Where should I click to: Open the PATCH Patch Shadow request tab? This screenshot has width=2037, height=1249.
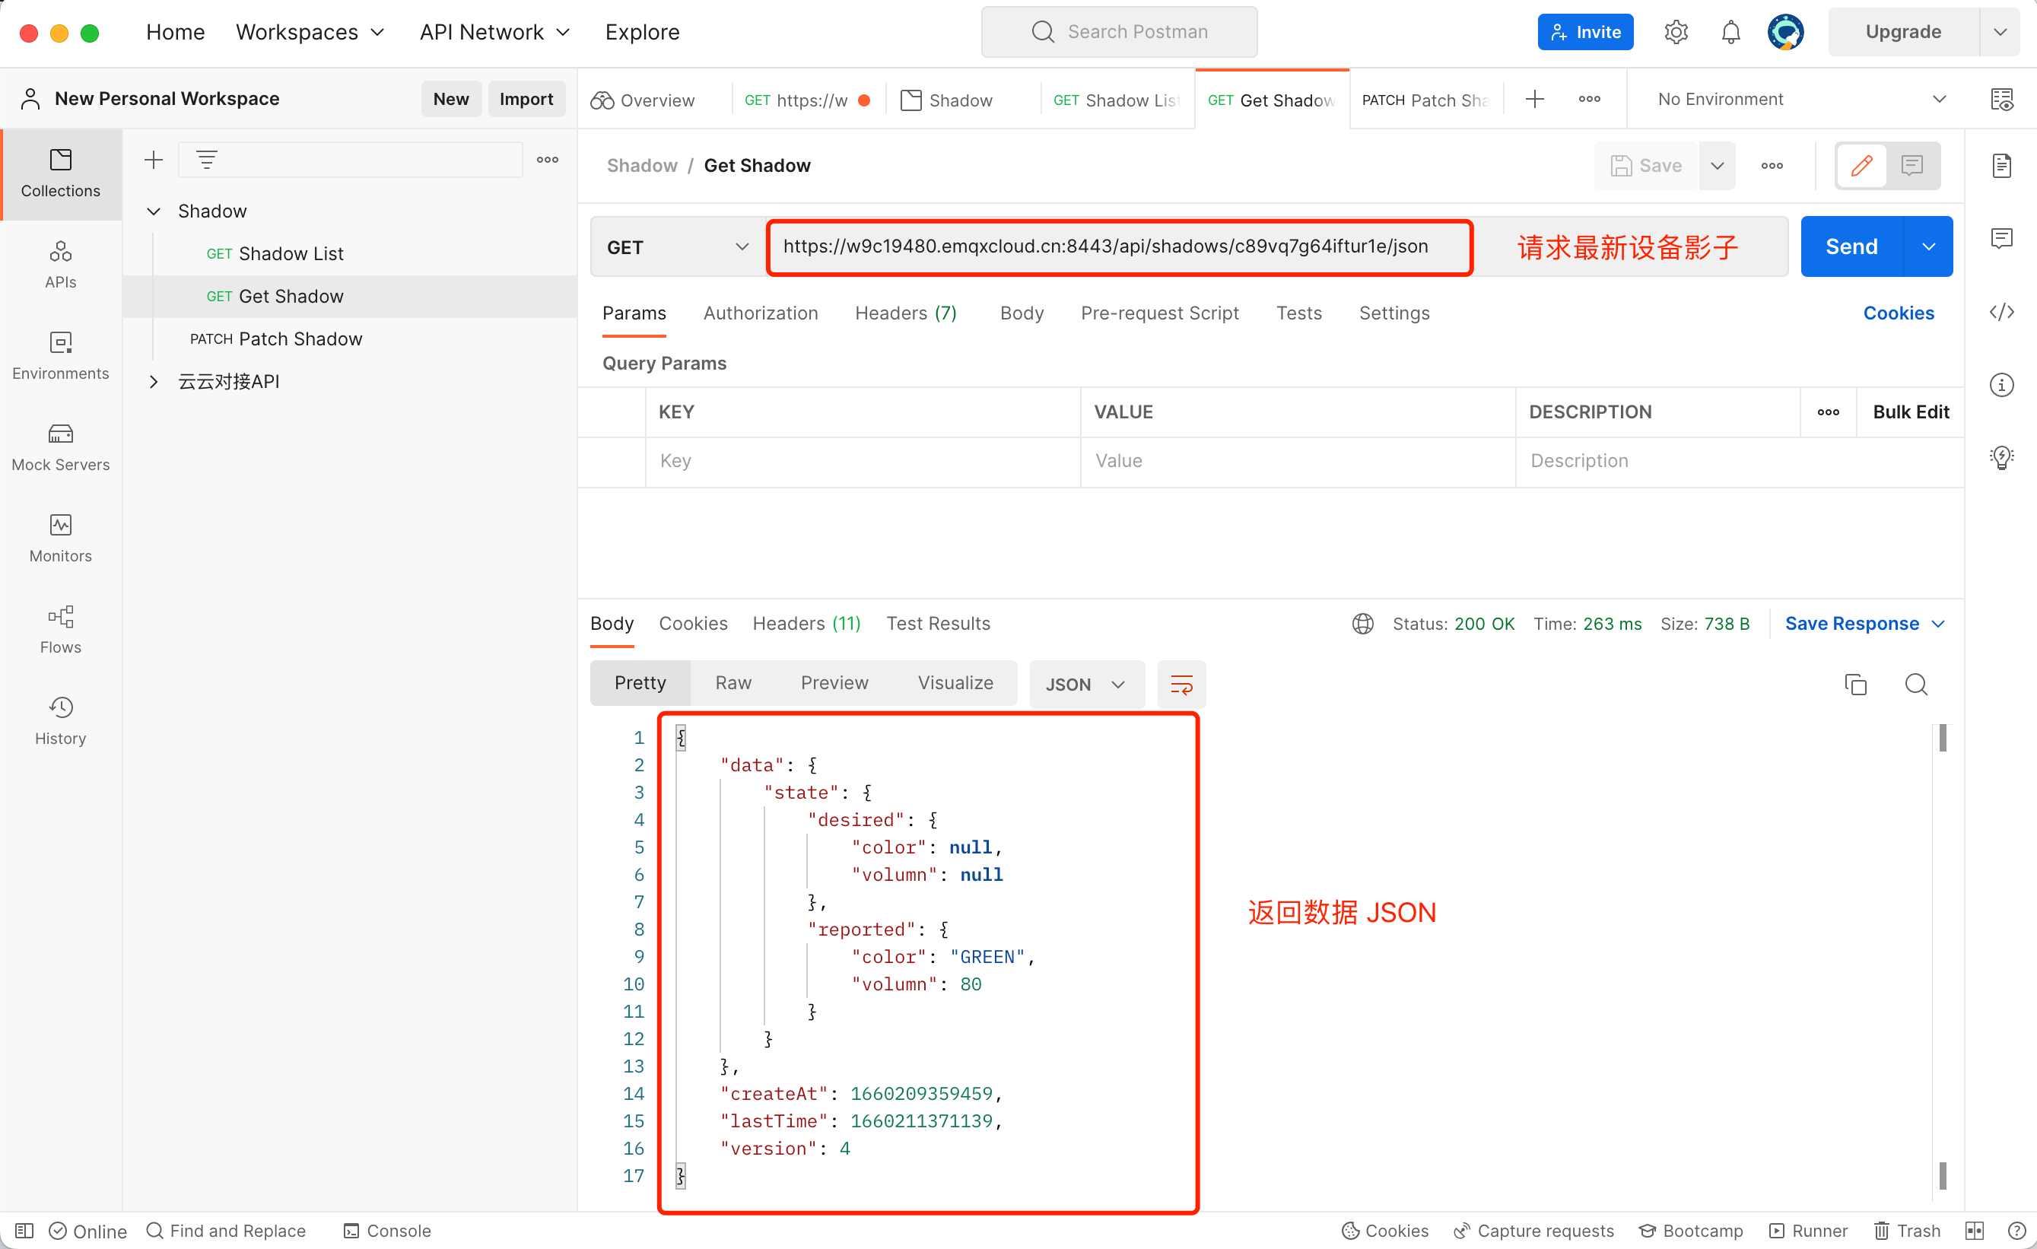pyautogui.click(x=1425, y=100)
